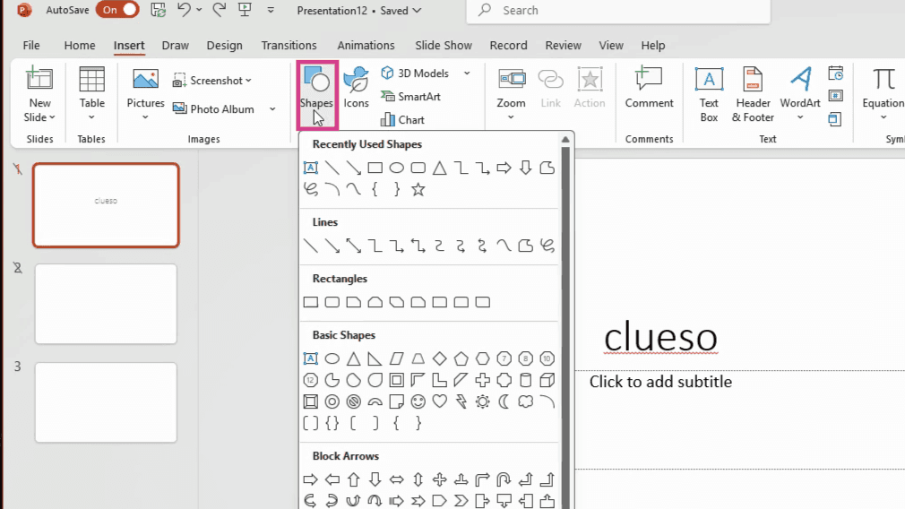This screenshot has height=509, width=905.
Task: Insert a SmartArt graphic
Action: (411, 97)
